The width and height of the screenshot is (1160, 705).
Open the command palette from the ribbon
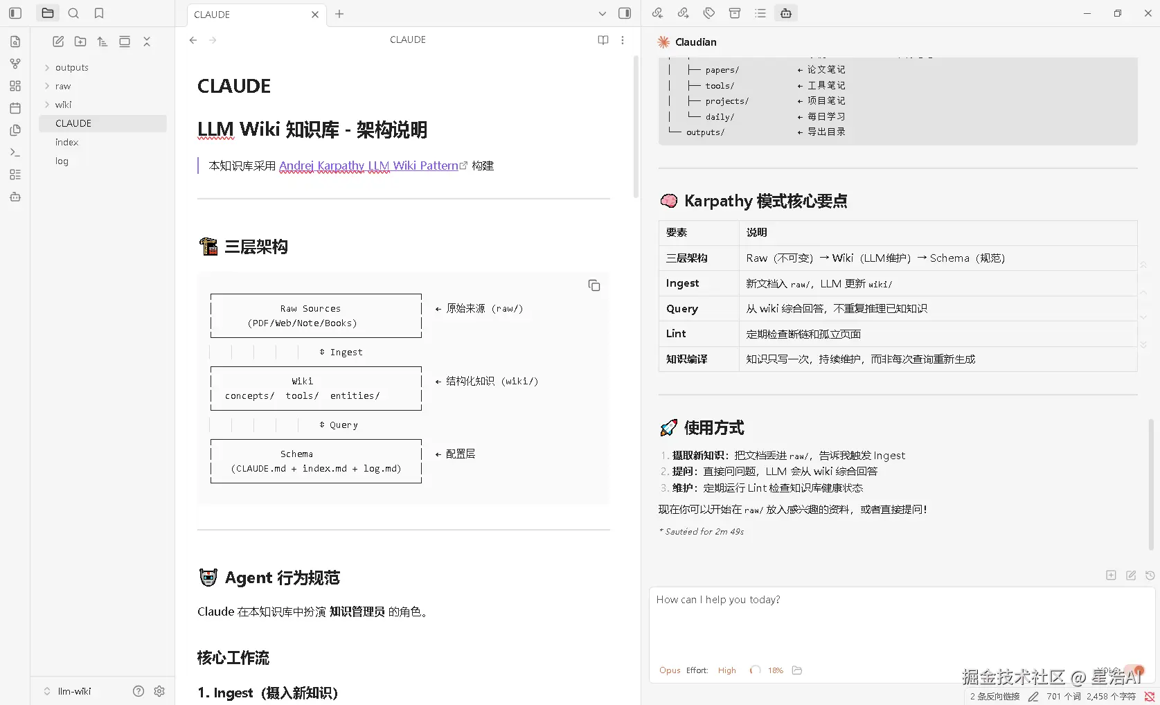tap(15, 152)
